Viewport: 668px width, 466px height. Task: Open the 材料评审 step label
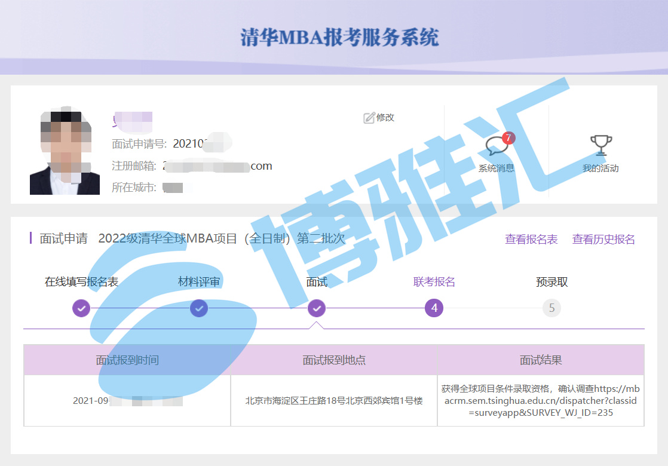199,282
